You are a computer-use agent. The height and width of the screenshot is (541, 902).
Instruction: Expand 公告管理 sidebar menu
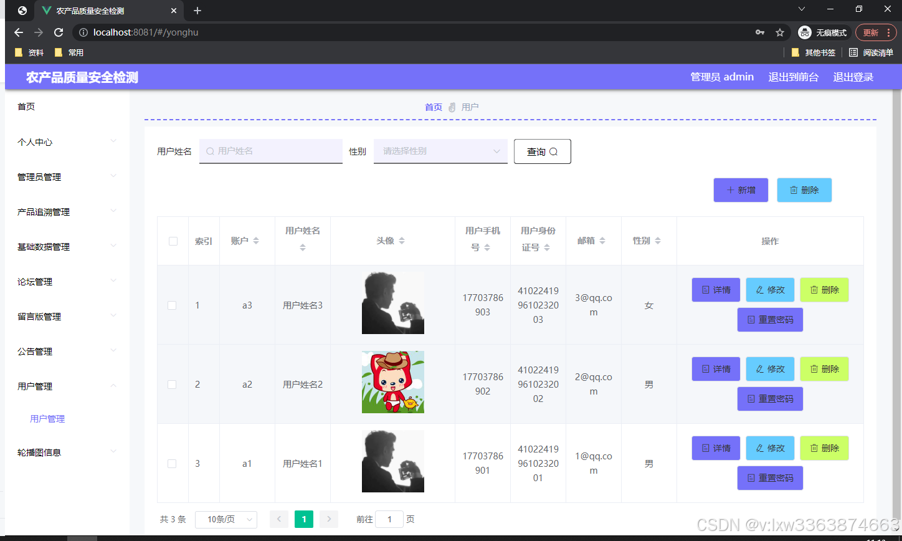tap(67, 352)
